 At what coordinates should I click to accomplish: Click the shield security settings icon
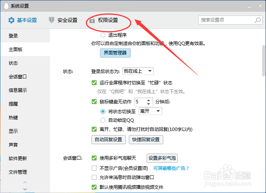click(52, 20)
